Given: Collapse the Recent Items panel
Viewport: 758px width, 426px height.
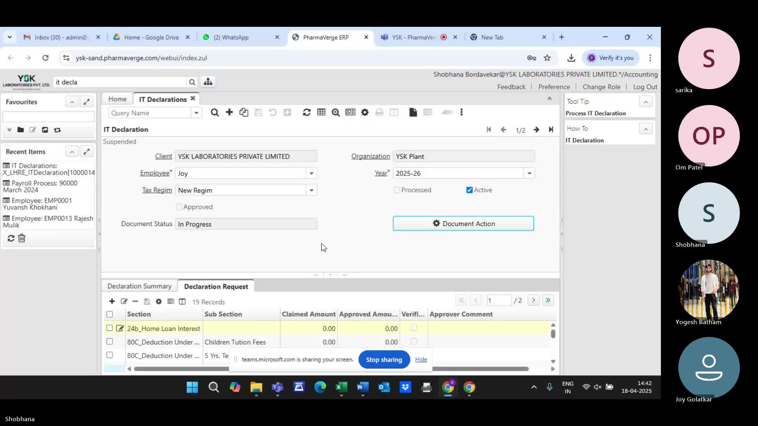Looking at the screenshot, I should tap(72, 151).
